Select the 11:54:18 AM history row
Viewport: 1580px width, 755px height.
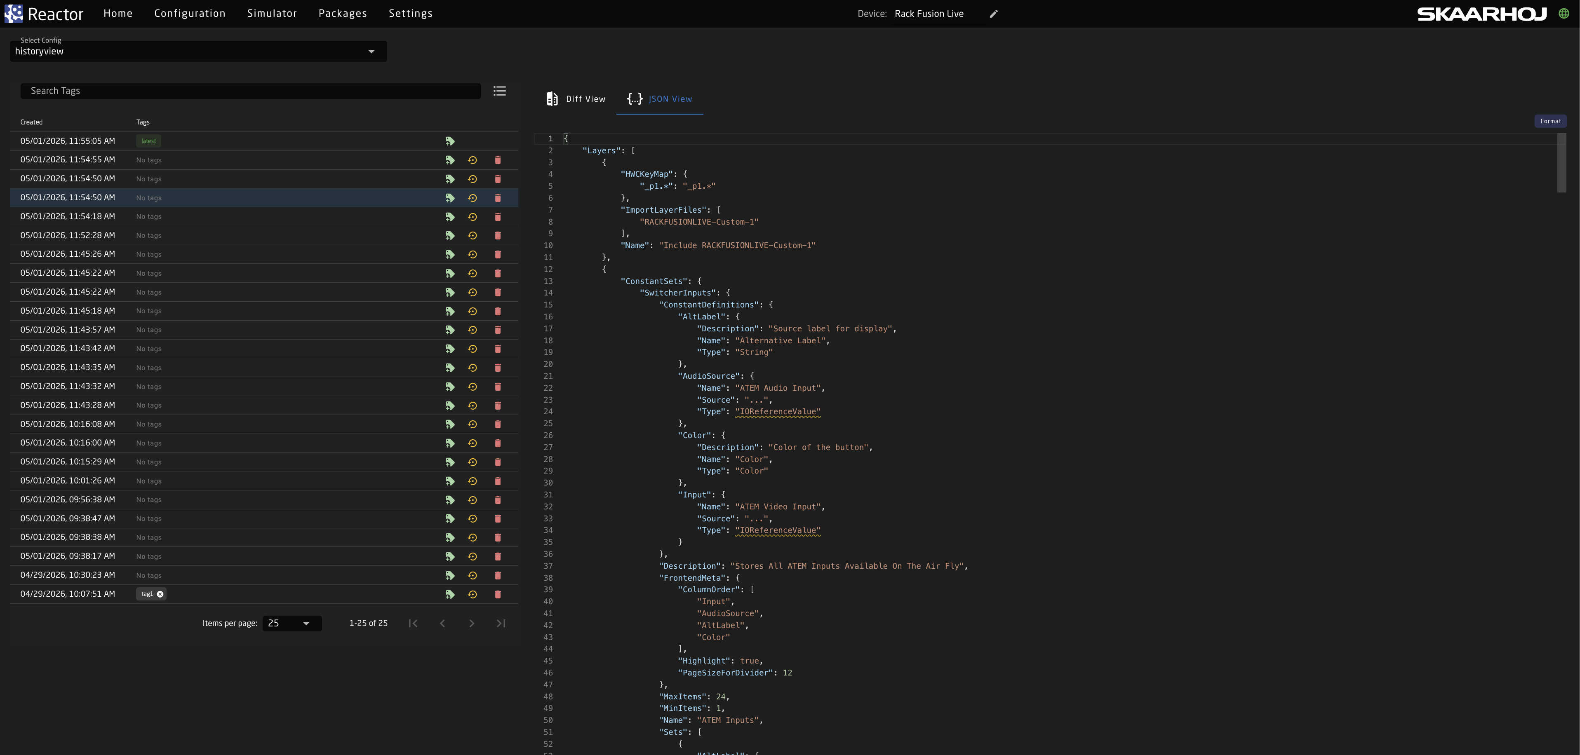264,216
